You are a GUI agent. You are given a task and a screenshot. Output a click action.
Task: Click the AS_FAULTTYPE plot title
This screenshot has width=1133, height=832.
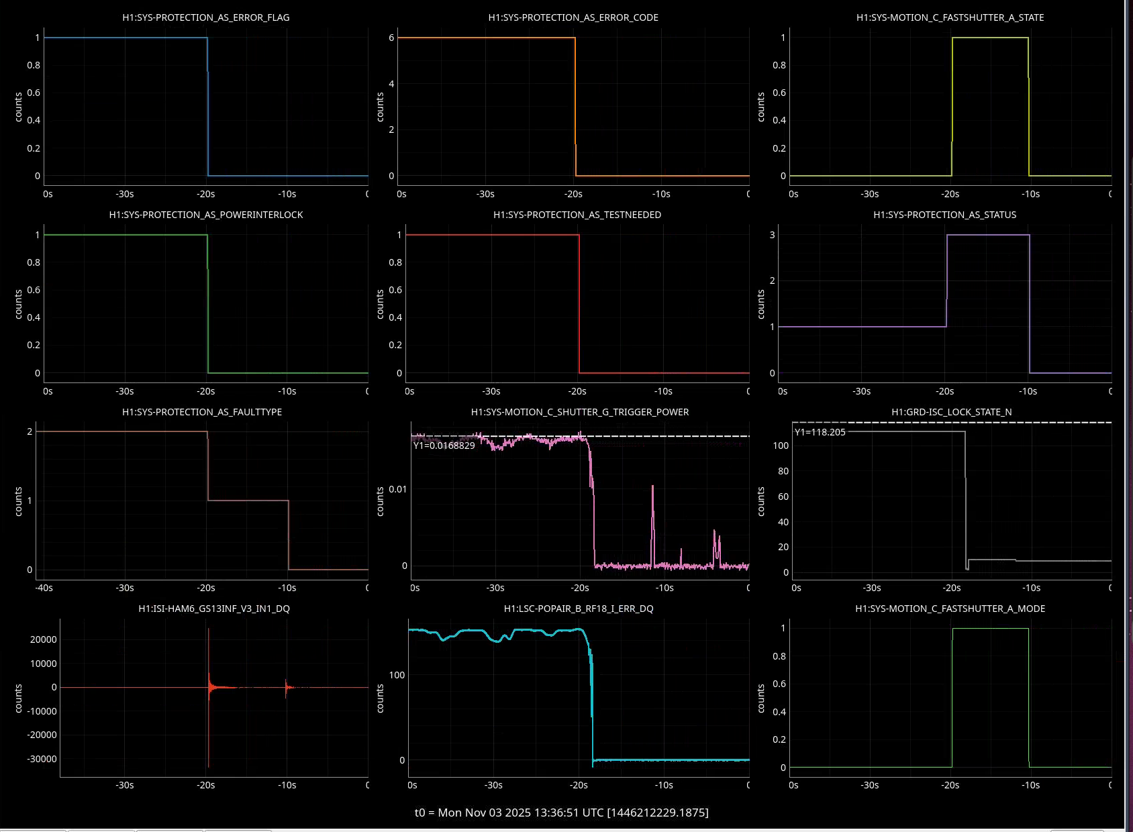[201, 412]
